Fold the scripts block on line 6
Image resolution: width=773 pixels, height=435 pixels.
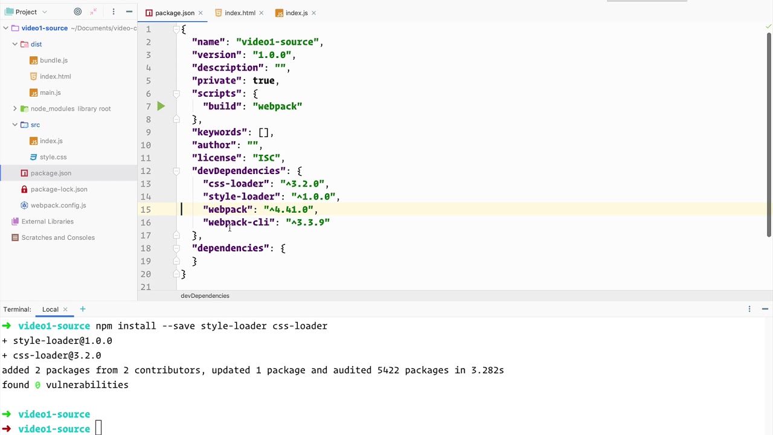click(x=176, y=94)
